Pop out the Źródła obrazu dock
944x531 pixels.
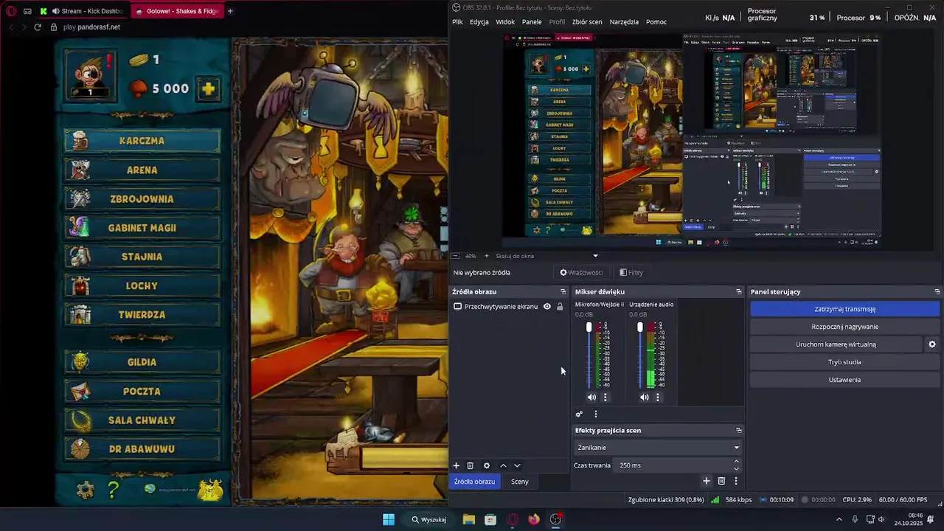coord(563,292)
